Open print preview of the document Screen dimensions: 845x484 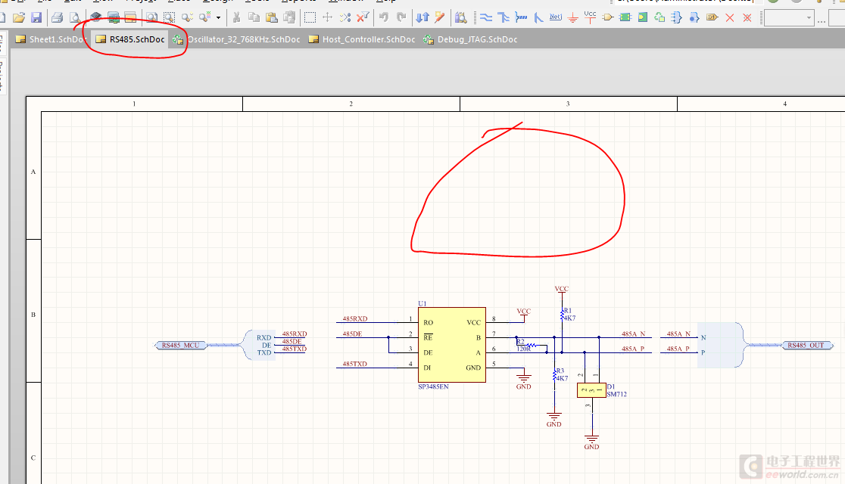(75, 17)
